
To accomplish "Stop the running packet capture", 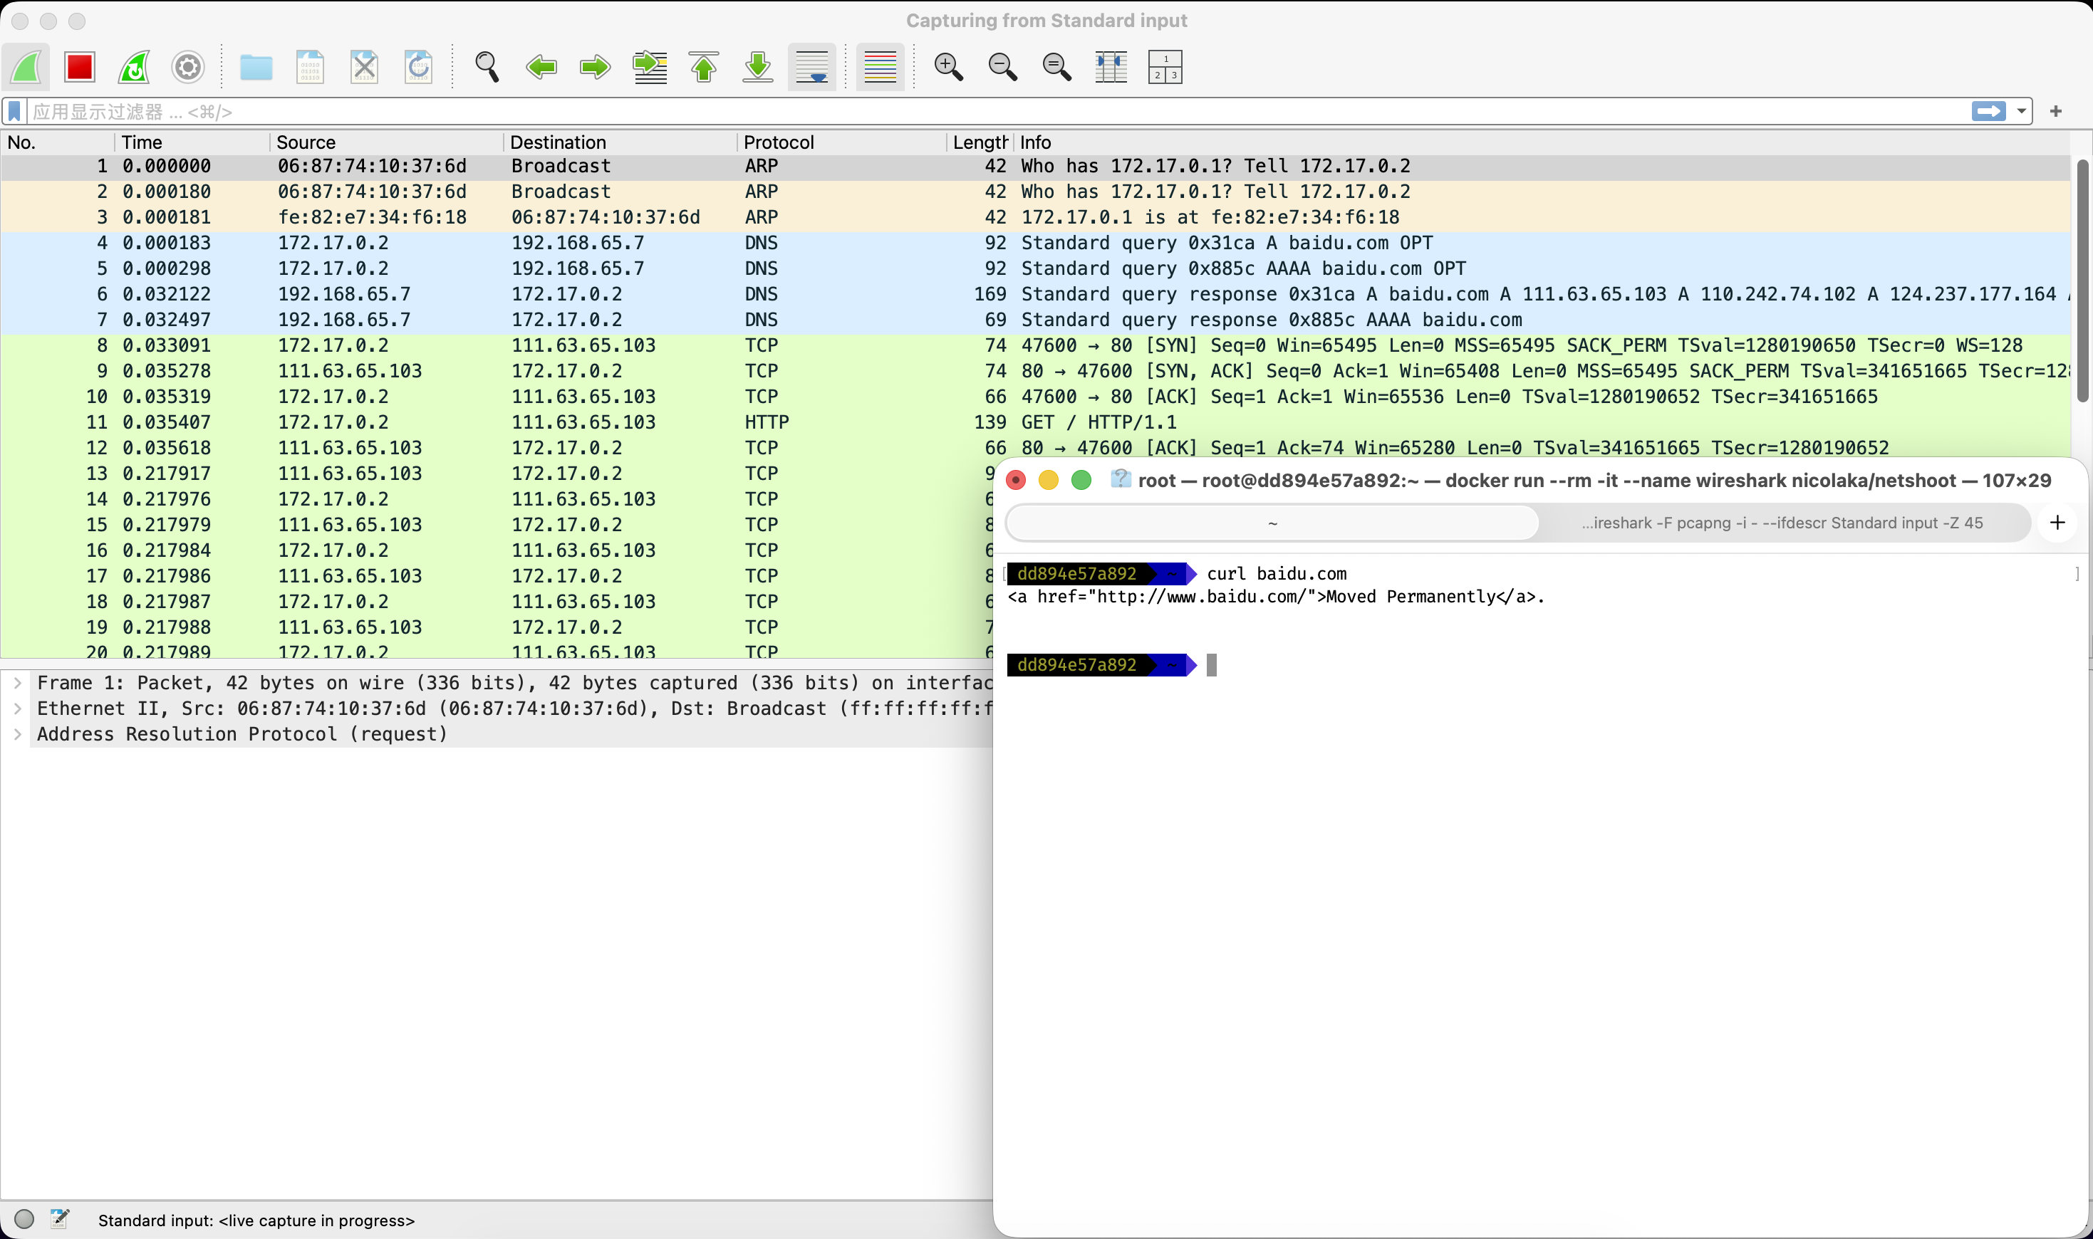I will [79, 67].
